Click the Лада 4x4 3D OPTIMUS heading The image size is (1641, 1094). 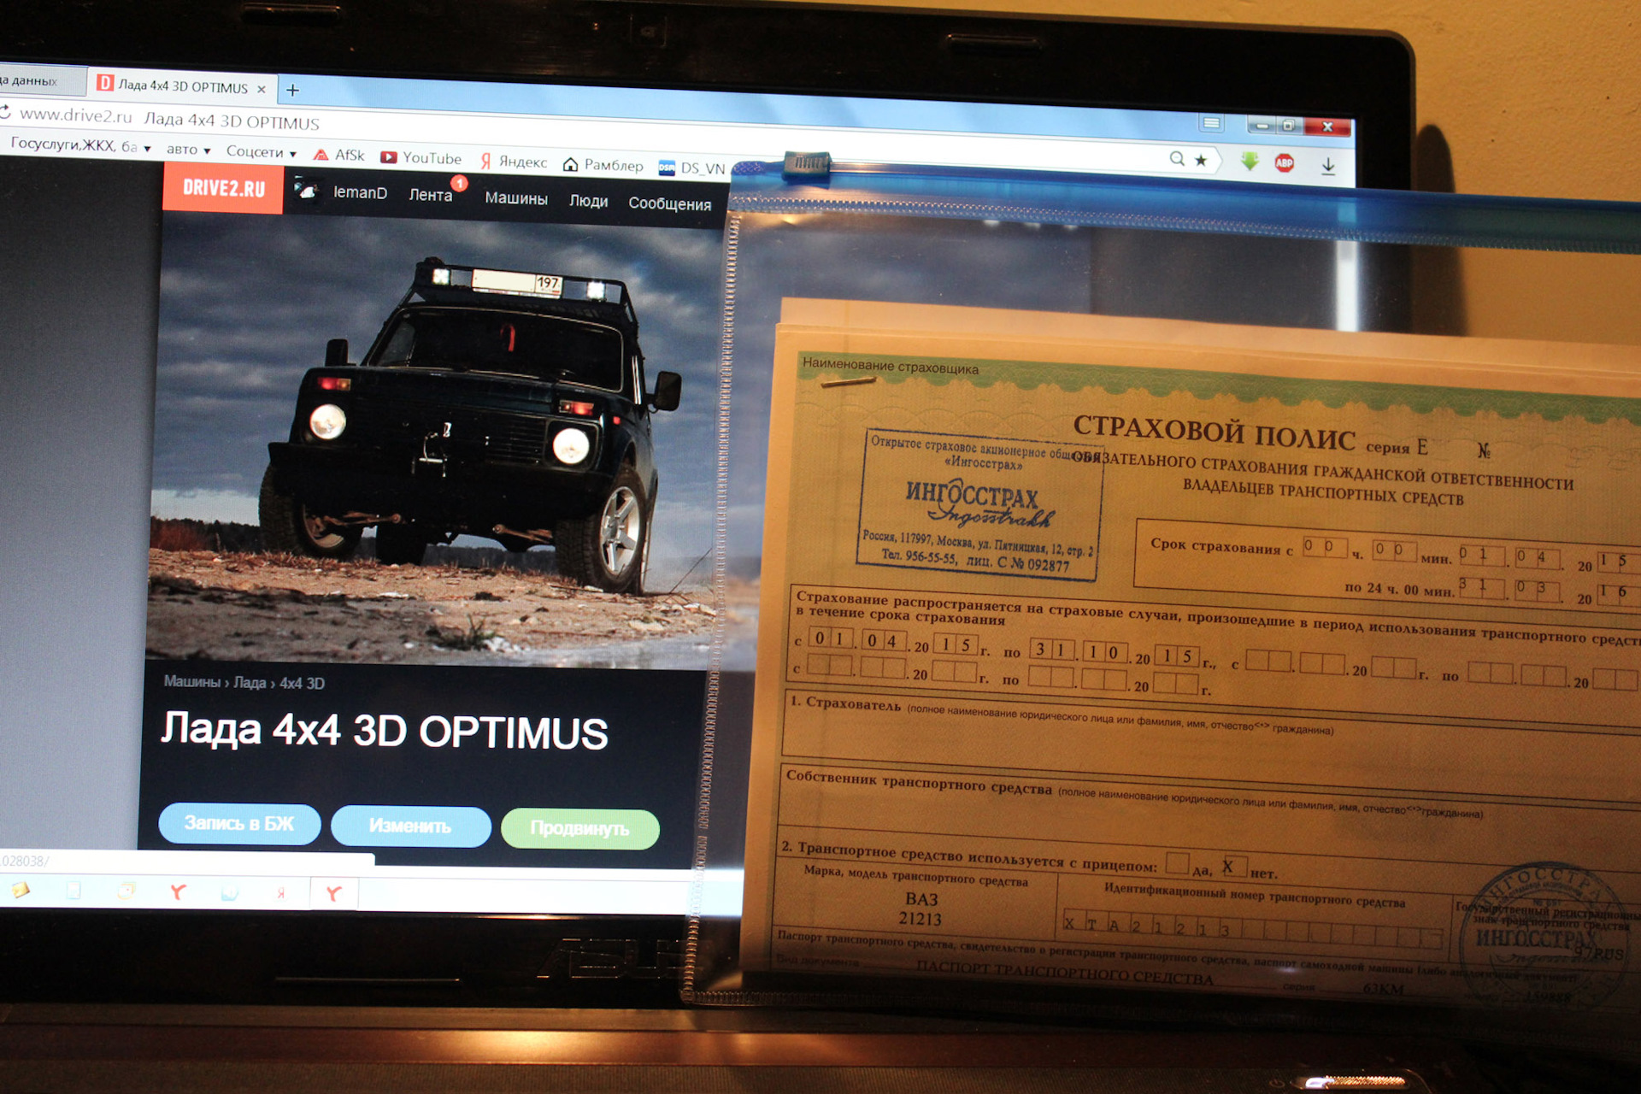pos(385,732)
